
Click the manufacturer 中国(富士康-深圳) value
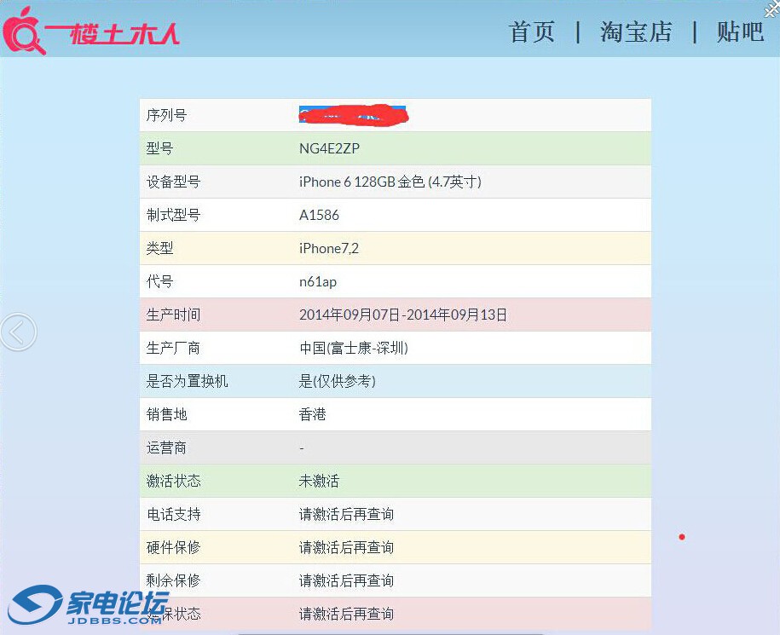pos(353,348)
